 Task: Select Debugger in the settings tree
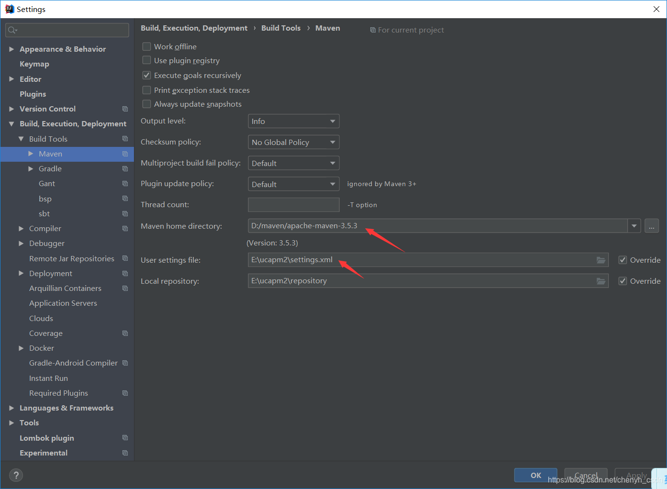point(47,244)
